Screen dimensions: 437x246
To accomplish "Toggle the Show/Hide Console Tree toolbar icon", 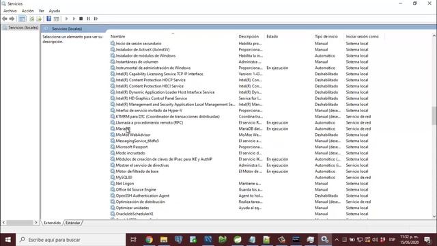I will (x=22, y=18).
